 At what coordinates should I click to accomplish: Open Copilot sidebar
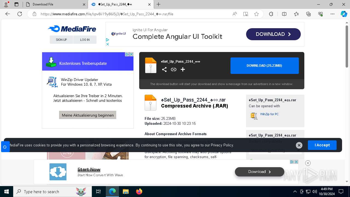tap(344, 14)
